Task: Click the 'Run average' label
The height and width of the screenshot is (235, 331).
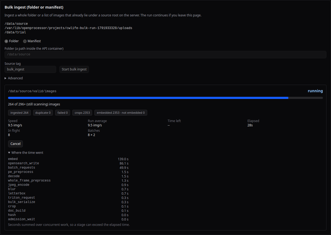Action: click(x=97, y=121)
